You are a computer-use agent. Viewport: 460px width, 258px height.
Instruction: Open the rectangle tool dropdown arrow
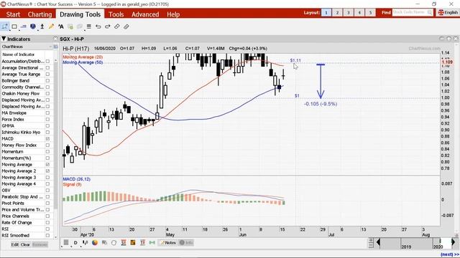pyautogui.click(x=19, y=30)
